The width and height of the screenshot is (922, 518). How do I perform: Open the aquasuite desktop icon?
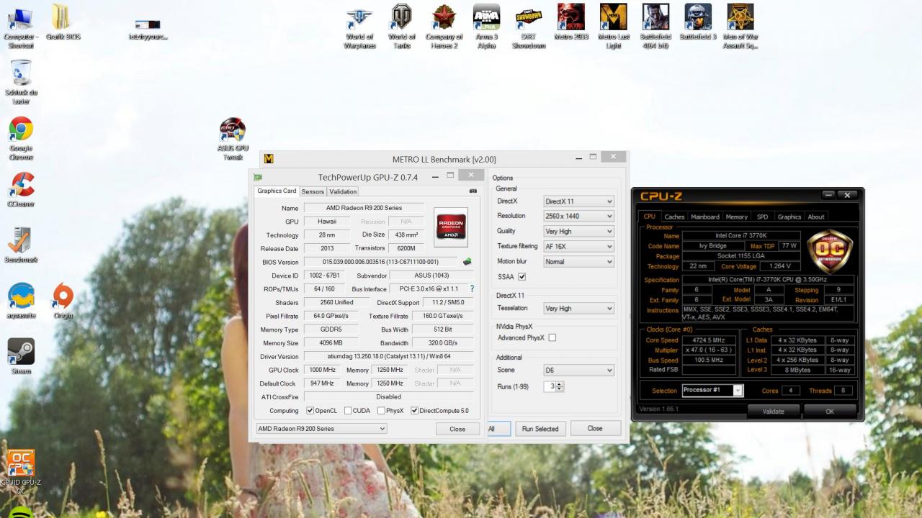pos(21,301)
